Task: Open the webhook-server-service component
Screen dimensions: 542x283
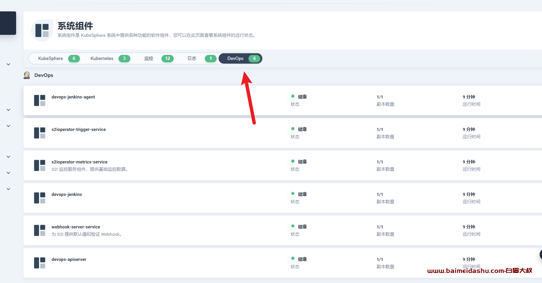Action: pos(76,227)
